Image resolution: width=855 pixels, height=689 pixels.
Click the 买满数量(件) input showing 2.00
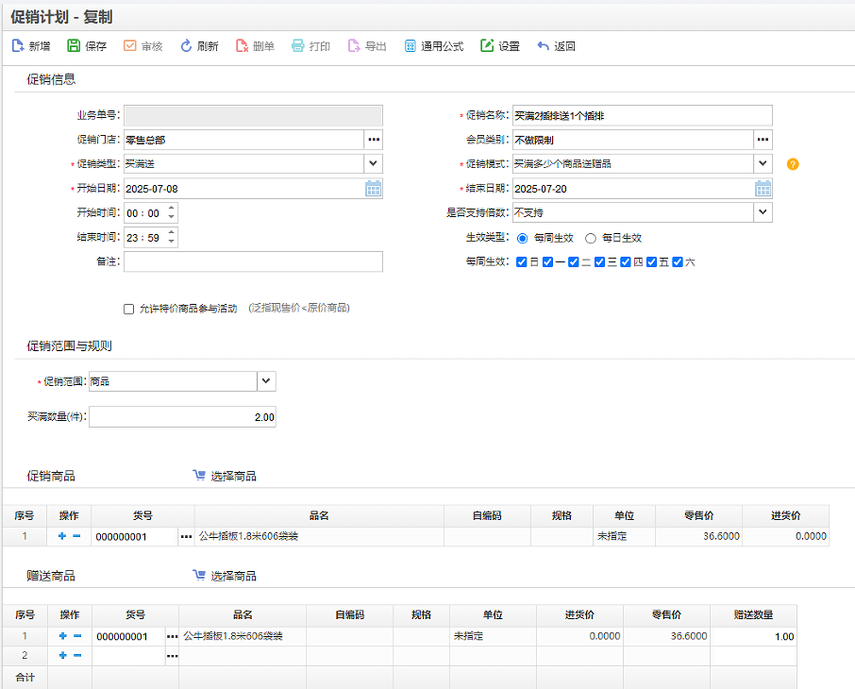[x=183, y=417]
